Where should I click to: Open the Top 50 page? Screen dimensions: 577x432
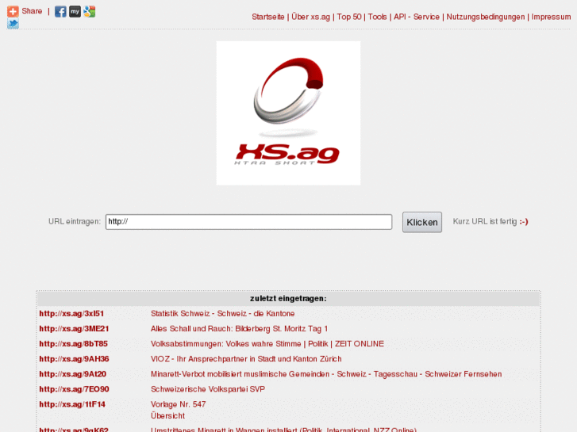coord(349,17)
